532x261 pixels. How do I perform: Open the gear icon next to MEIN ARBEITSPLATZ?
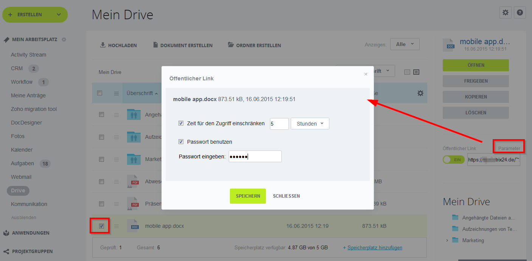click(x=63, y=39)
